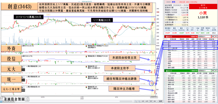Click the ROE value 13.1
The image size is (218, 104).
(214, 33)
